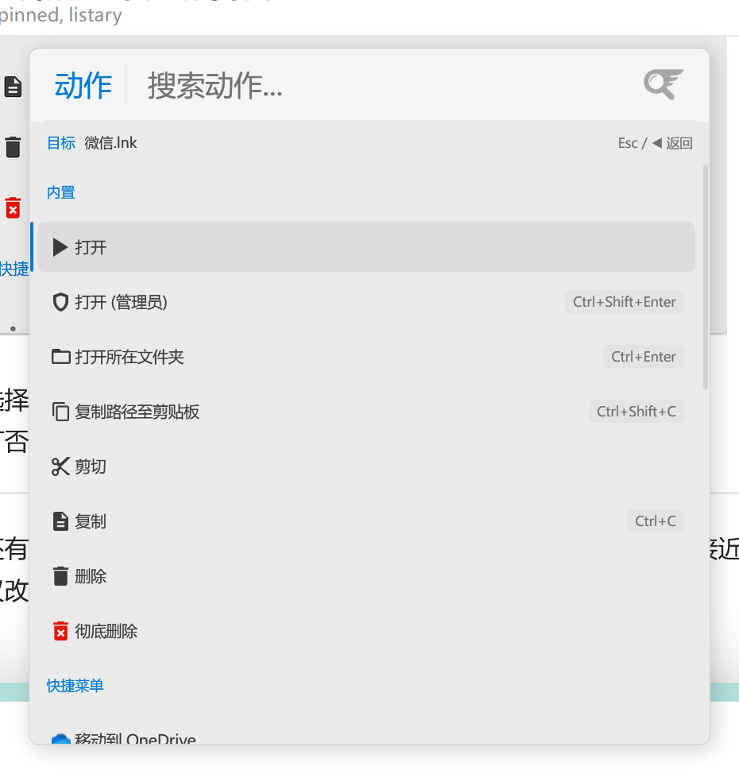Click the play icon beside 打开
The height and width of the screenshot is (774, 739).
tap(60, 247)
